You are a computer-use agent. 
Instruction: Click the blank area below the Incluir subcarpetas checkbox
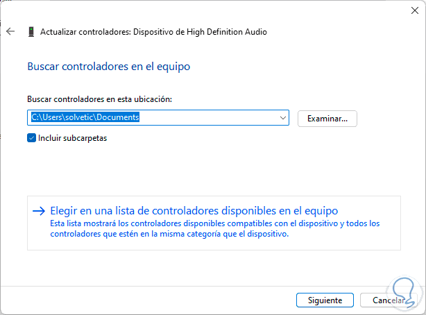click(x=208, y=167)
